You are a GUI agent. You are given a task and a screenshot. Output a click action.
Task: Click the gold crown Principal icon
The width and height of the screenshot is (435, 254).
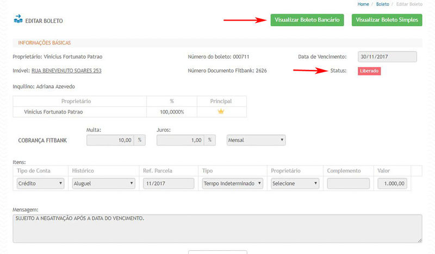220,111
